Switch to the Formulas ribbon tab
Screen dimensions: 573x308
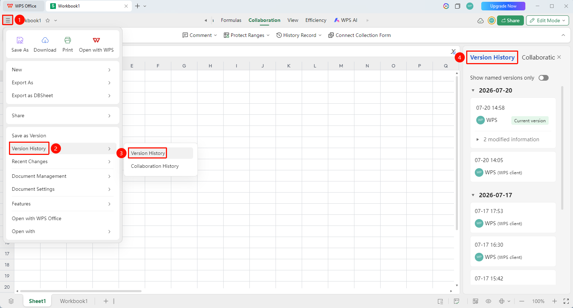point(231,20)
